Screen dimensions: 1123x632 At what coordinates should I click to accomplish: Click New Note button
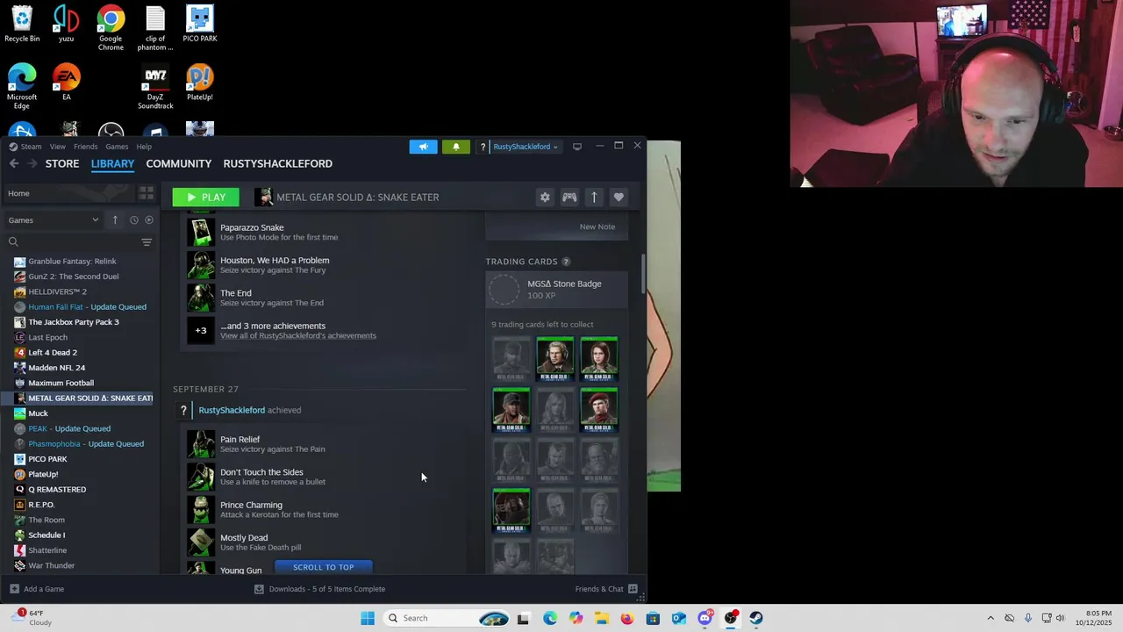(x=597, y=226)
